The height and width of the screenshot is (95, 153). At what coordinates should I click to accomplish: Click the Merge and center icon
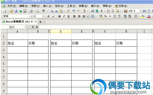click(93, 16)
